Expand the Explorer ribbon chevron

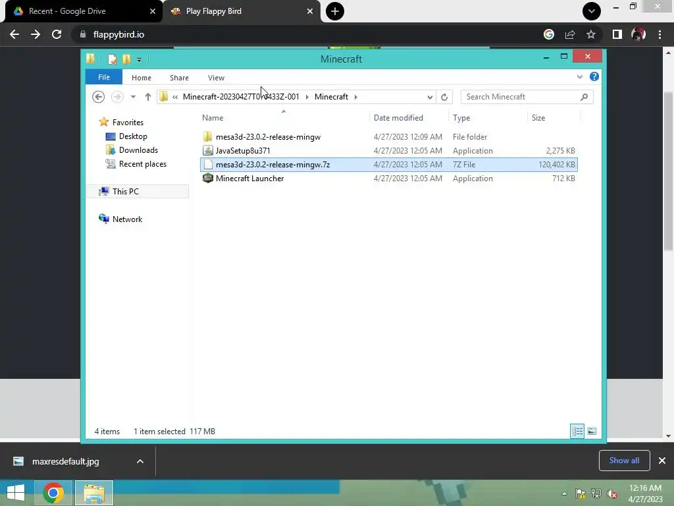pos(579,76)
